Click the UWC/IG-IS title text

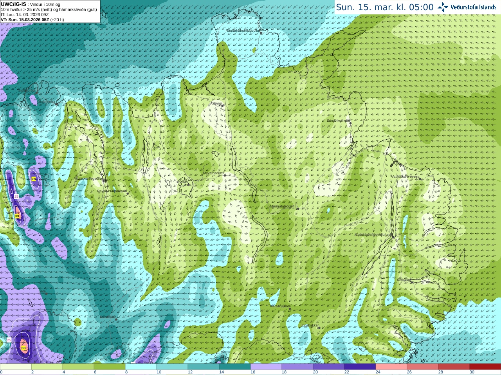pos(13,4)
